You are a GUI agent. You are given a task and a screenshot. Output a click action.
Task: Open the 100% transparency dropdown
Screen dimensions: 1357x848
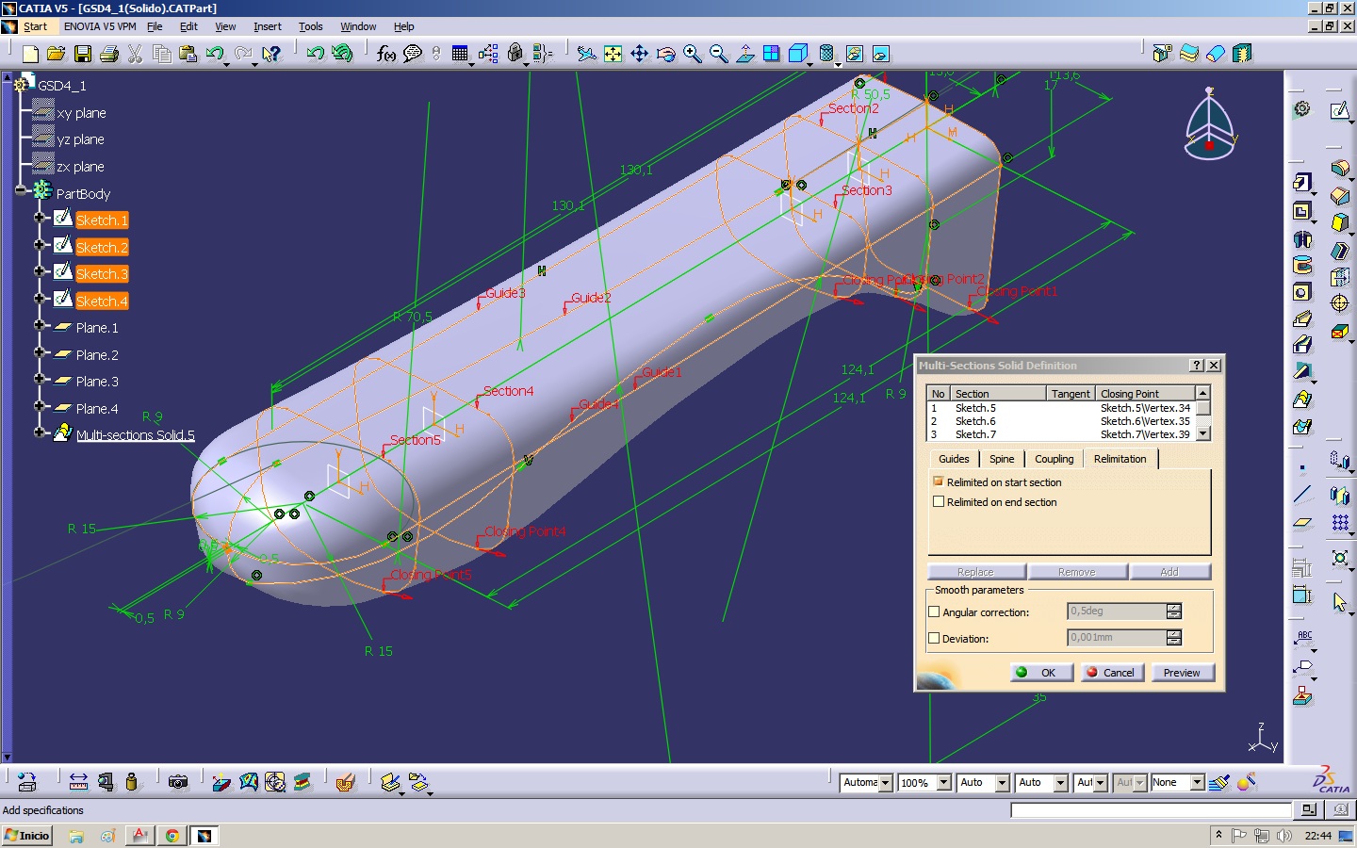click(943, 782)
